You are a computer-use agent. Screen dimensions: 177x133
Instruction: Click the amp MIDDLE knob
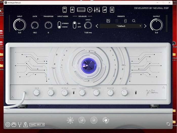tap(65, 93)
